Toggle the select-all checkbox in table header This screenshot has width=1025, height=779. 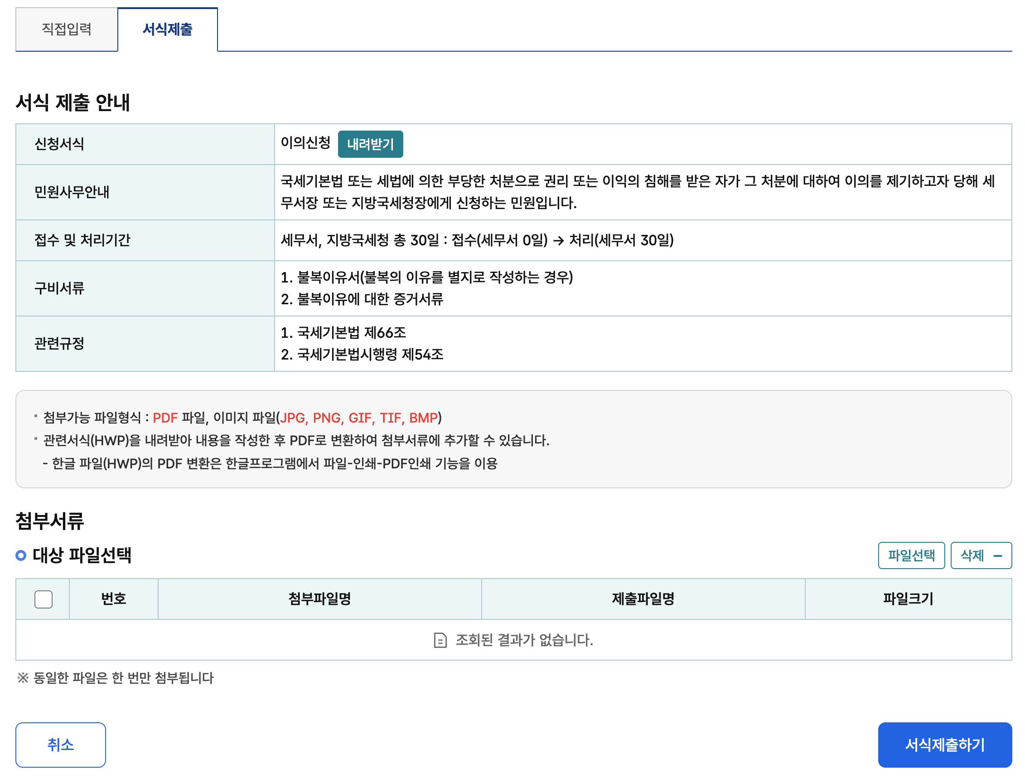(43, 599)
